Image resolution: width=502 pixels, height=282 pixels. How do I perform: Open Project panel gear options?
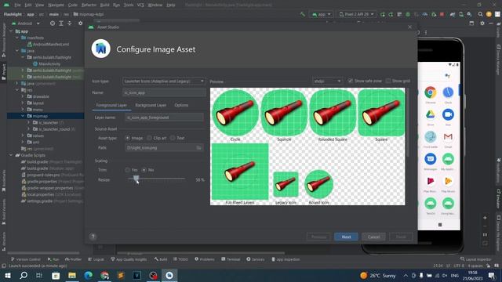coord(80,23)
